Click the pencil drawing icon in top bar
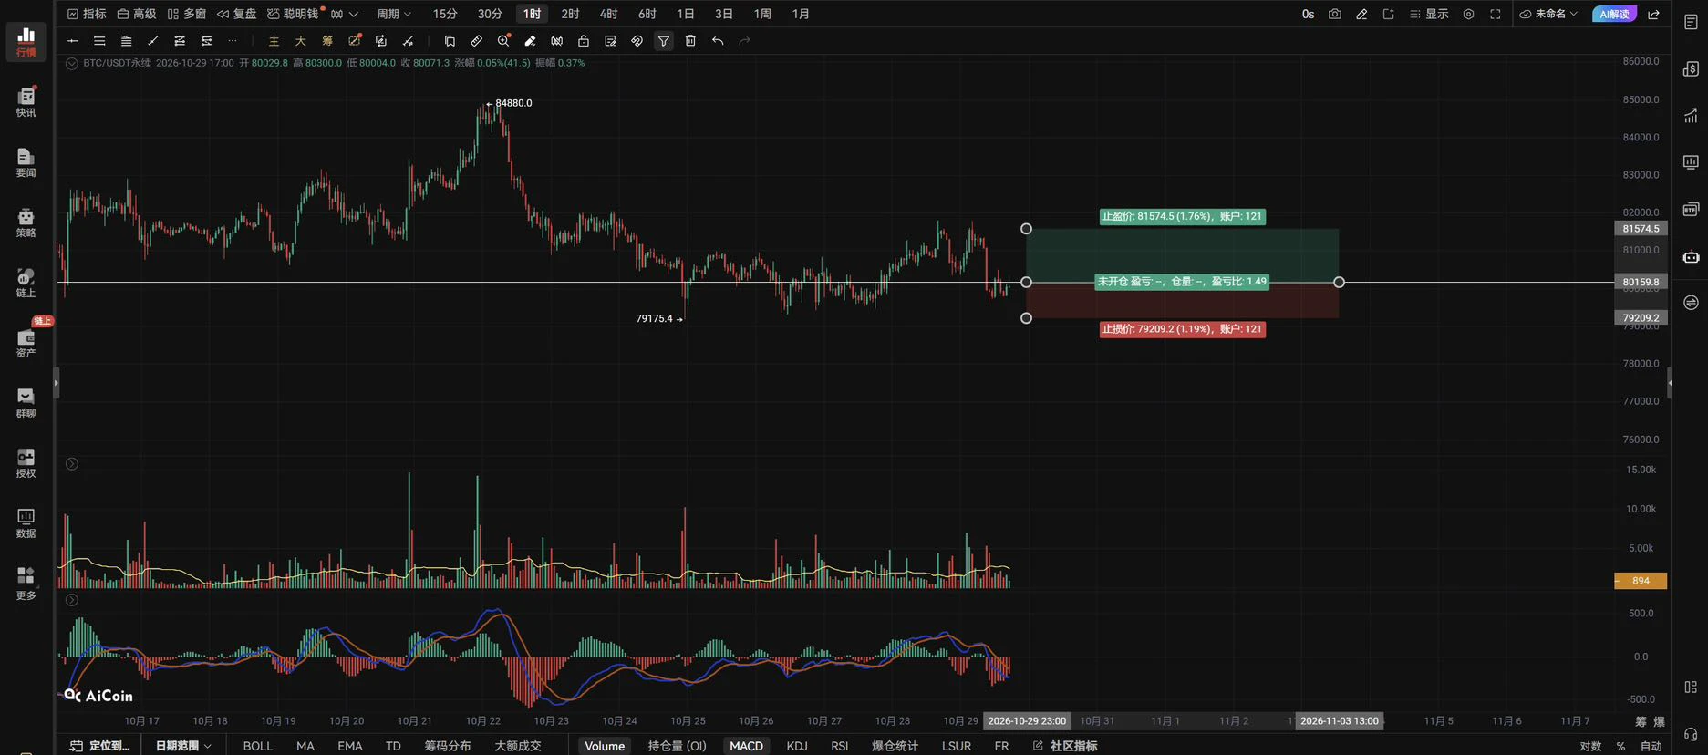This screenshot has width=1708, height=755. (x=1361, y=14)
